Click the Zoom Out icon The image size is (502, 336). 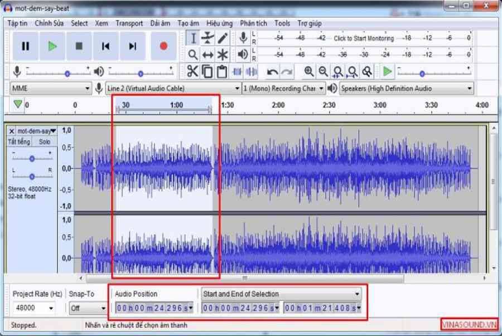point(324,72)
